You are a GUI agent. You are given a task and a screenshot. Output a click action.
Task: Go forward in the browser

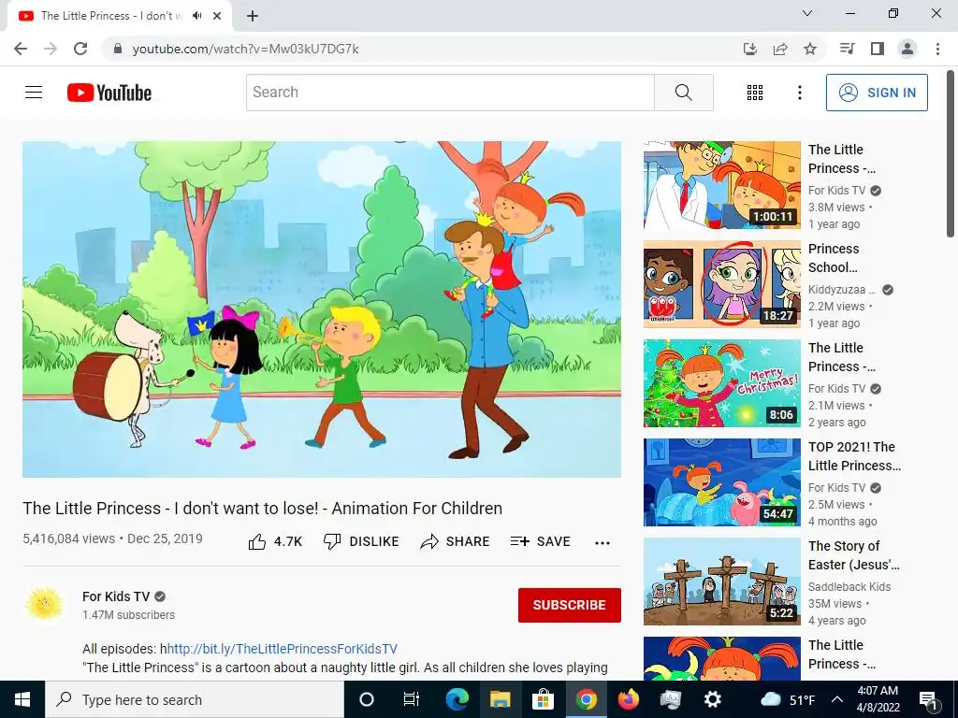[51, 49]
